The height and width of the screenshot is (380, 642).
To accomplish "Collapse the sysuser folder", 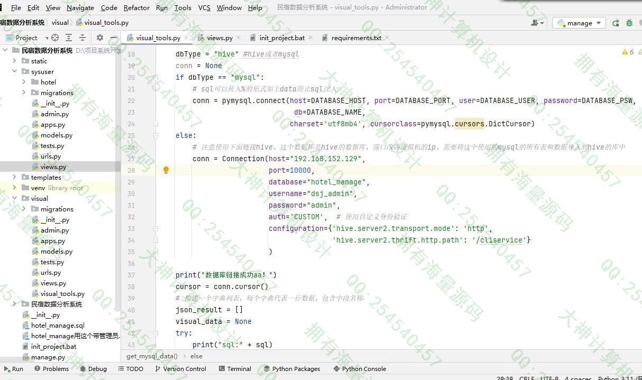I will (15, 71).
